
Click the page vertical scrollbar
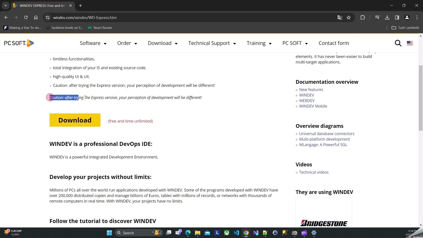pyautogui.click(x=421, y=98)
